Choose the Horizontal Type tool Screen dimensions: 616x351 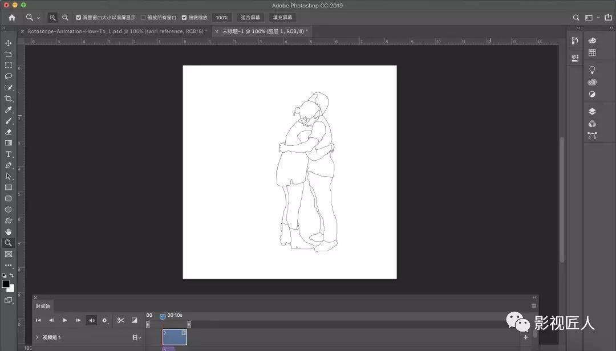pos(9,154)
